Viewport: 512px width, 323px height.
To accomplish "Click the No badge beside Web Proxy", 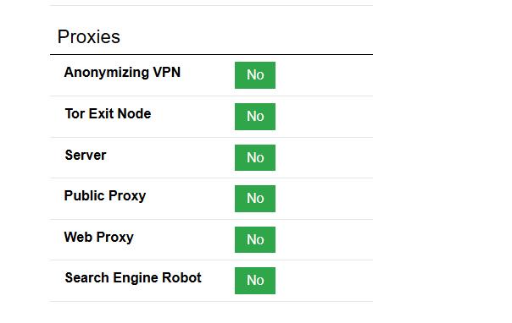I will (255, 239).
